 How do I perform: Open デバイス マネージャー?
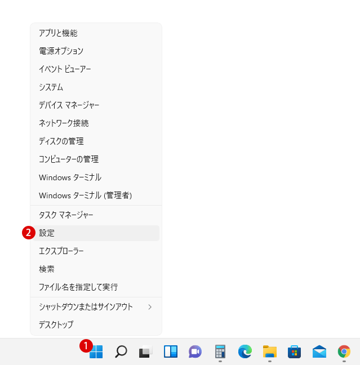click(x=96, y=105)
